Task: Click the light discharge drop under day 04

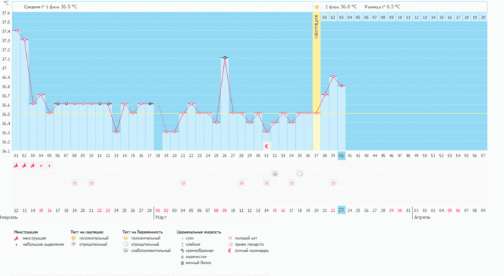Action: [x=41, y=165]
